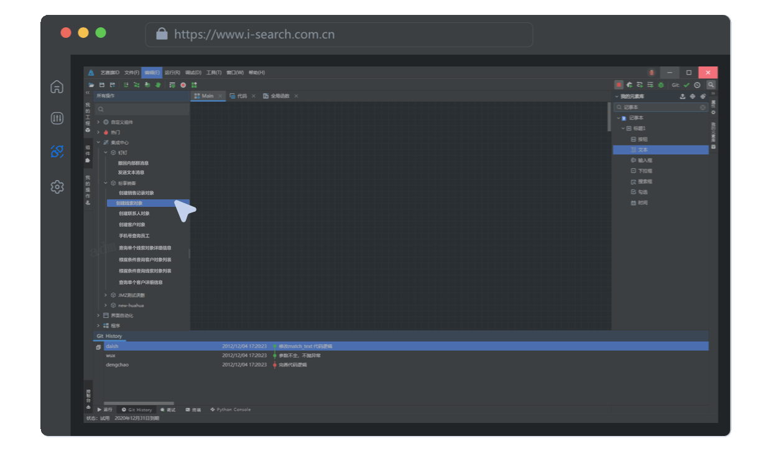Viewport: 776px width, 454px height.
Task: Open the settings gear in left sidebar
Action: click(57, 186)
